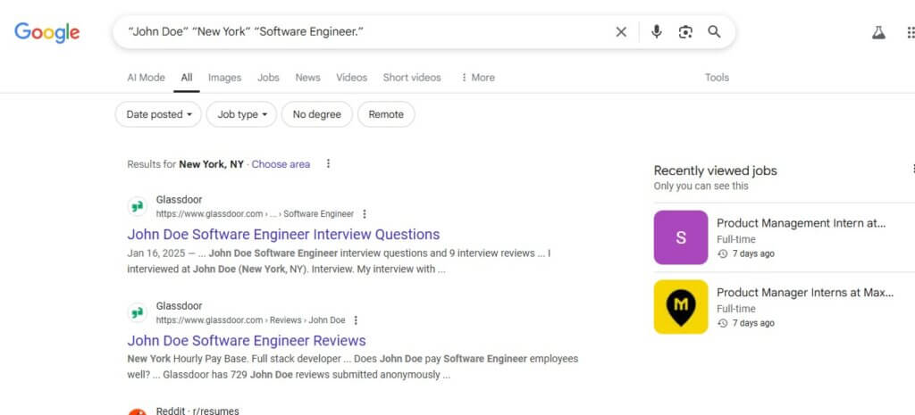Select the All results tab
The height and width of the screenshot is (415, 915).
(186, 78)
